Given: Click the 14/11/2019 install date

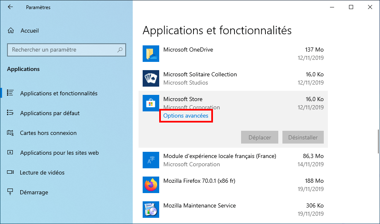Looking at the screenshot, I should click(311, 164).
